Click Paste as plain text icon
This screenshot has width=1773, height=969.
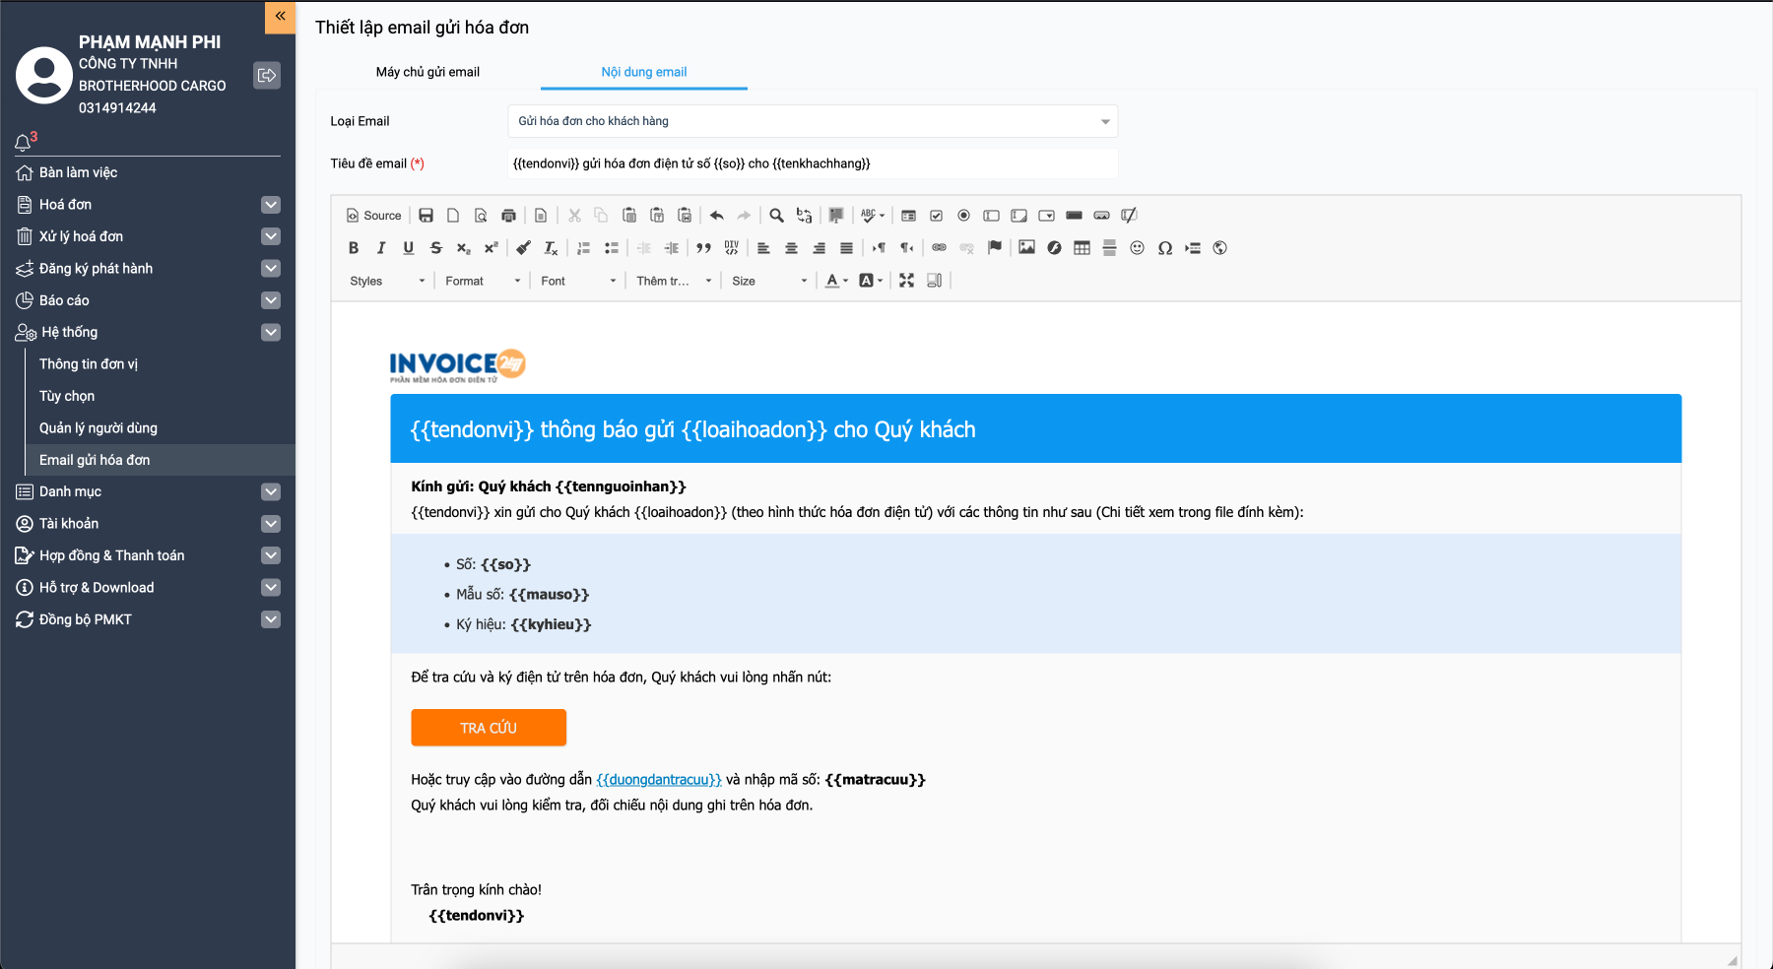pyautogui.click(x=657, y=216)
